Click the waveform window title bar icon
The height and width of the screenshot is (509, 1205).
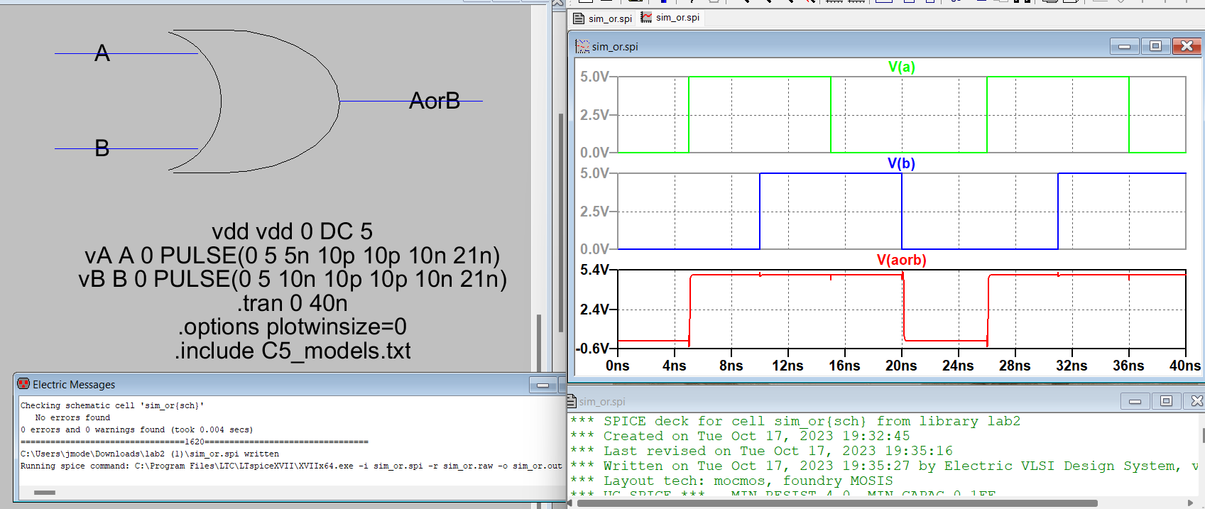point(582,46)
